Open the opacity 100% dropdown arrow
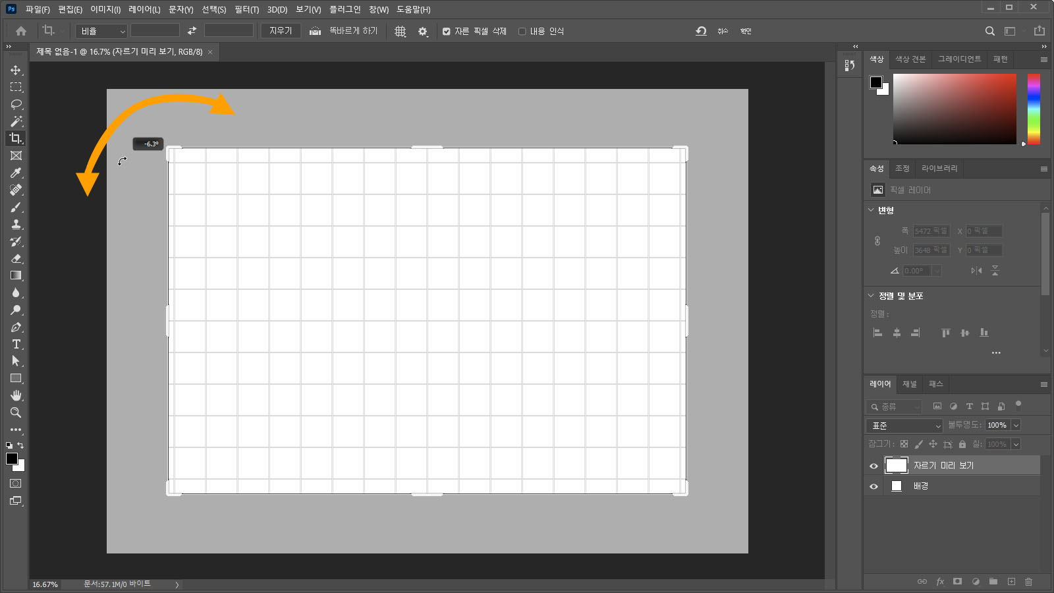 1016,426
